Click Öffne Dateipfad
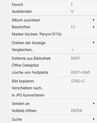This screenshot has height=123, width=97. [x=53, y=65]
